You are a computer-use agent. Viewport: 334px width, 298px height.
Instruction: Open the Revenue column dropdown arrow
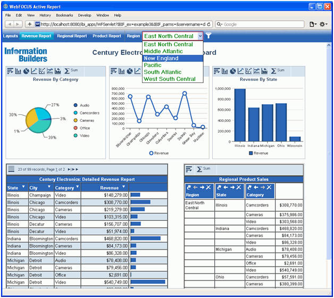123,187
